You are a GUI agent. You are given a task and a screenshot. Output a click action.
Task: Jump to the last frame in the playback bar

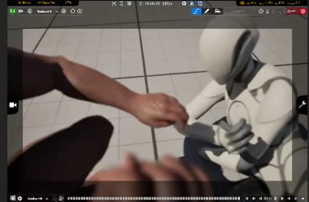(x=296, y=198)
